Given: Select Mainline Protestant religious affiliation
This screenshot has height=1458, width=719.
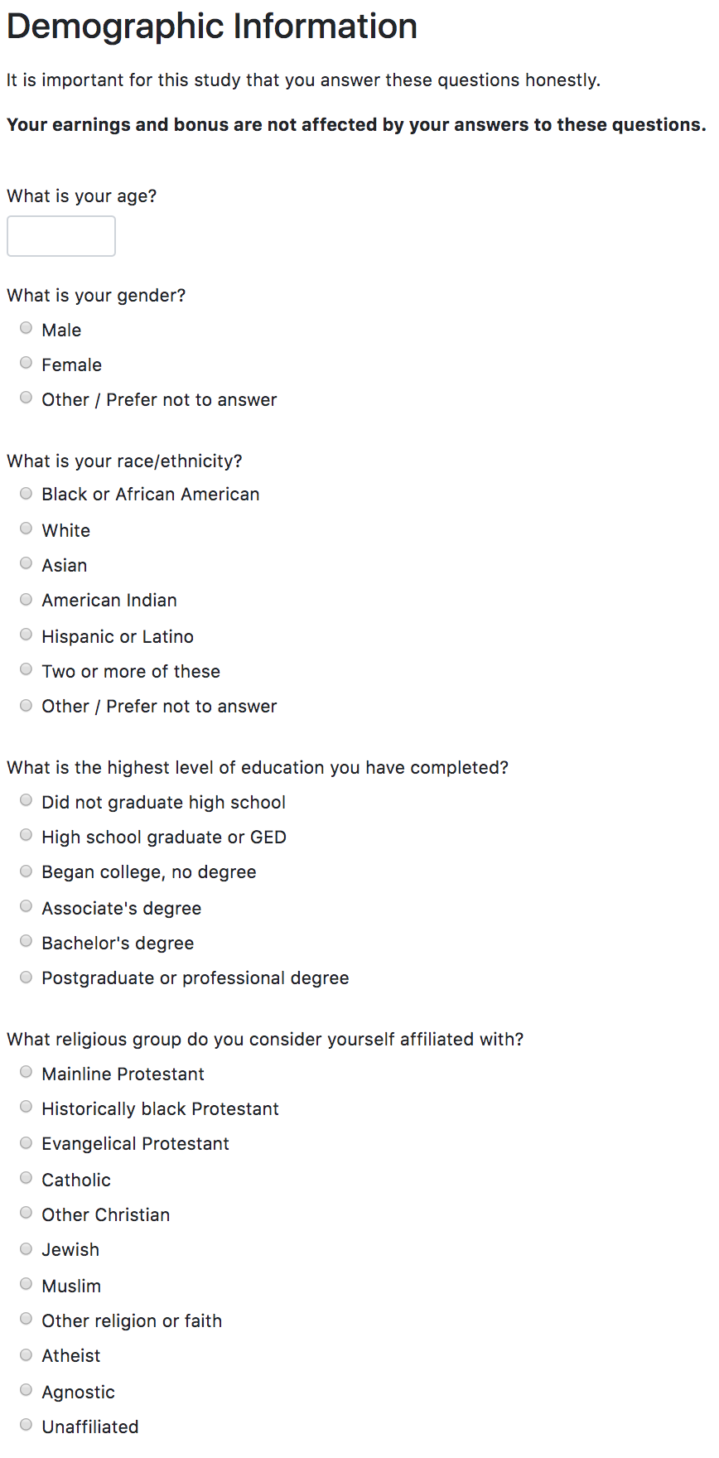Looking at the screenshot, I should (x=27, y=1072).
